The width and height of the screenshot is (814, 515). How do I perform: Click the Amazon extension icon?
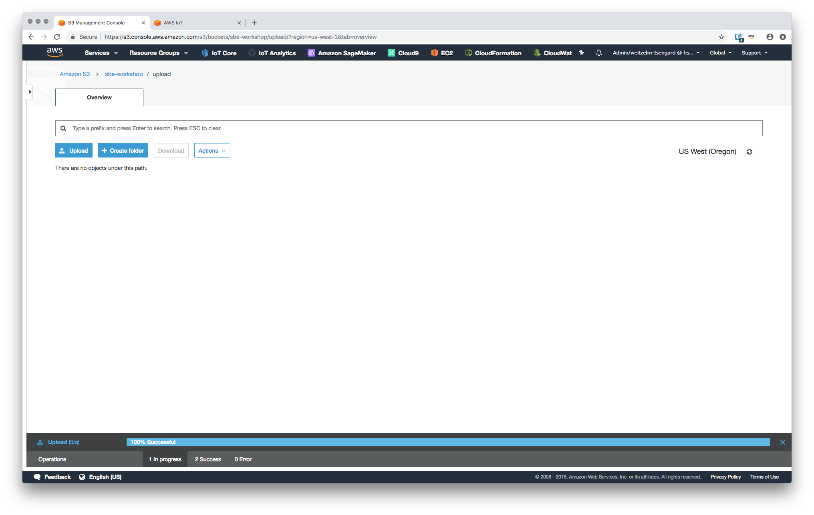point(751,37)
